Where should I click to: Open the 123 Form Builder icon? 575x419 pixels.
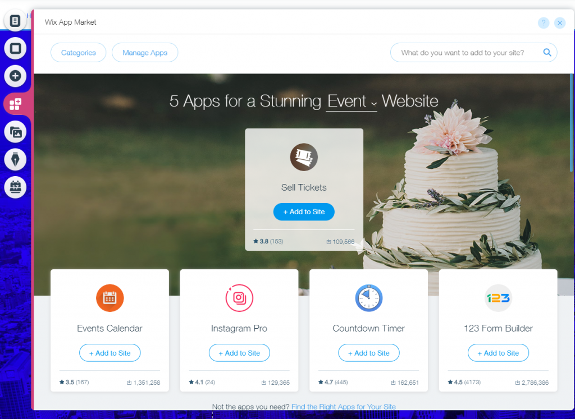point(498,298)
